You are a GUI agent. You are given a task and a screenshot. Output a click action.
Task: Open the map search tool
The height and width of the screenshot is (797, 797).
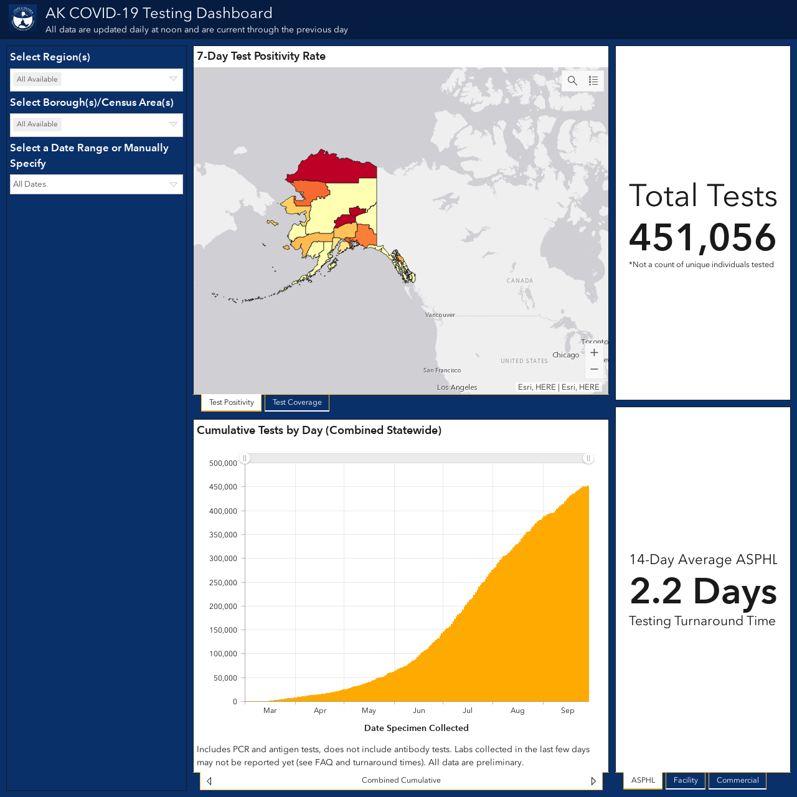coord(572,81)
